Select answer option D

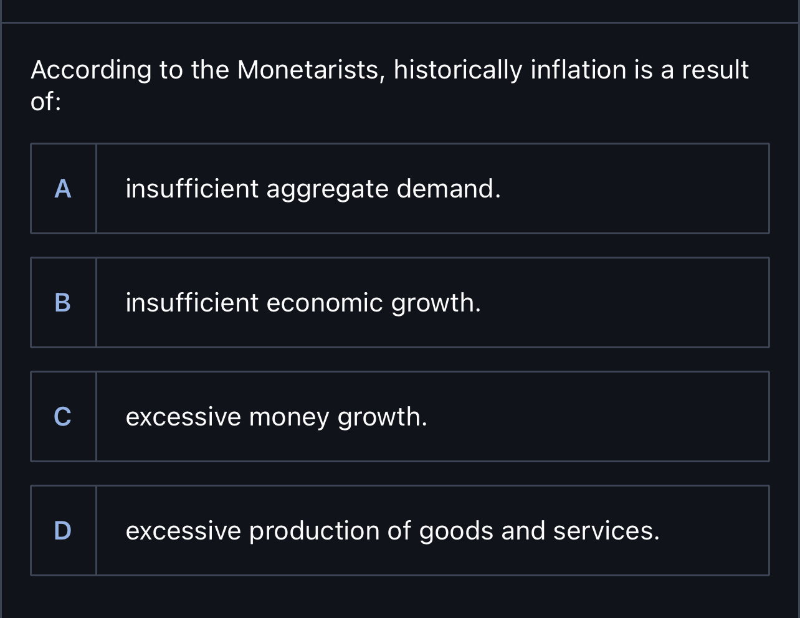pos(399,530)
